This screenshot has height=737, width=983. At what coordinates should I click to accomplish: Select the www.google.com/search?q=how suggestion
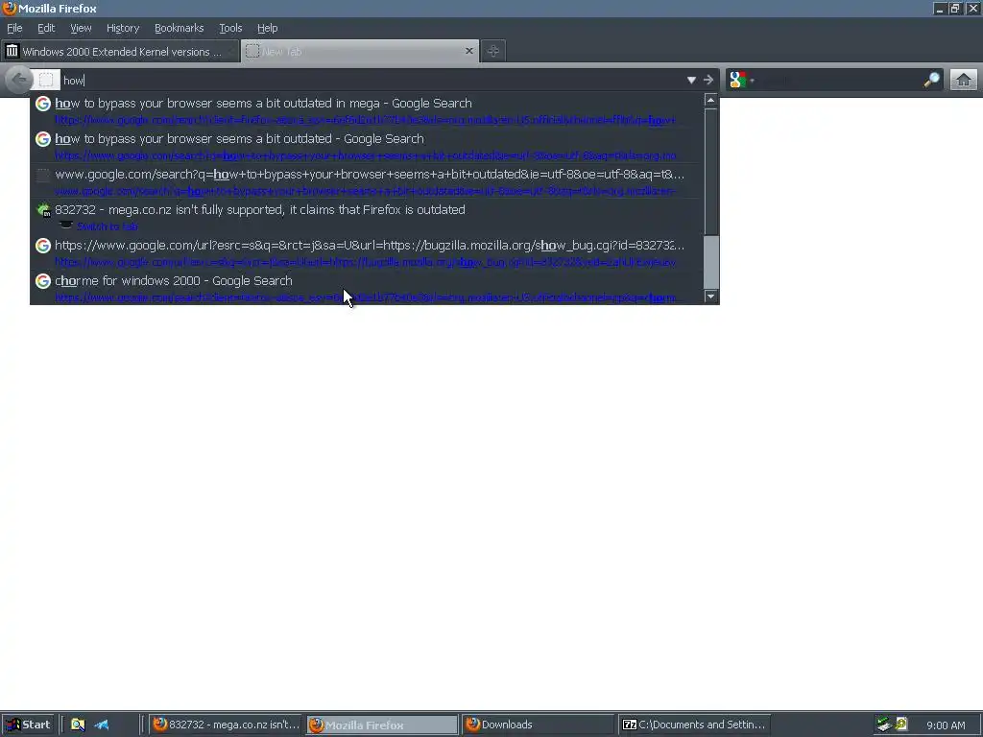click(x=367, y=181)
